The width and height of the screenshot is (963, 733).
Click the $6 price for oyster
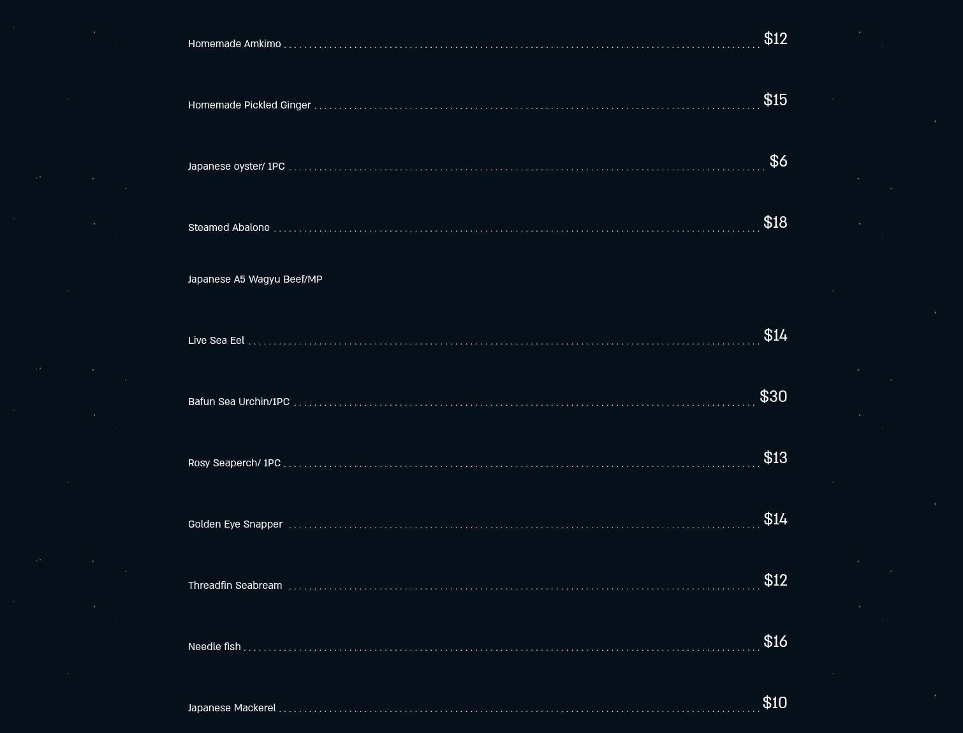point(778,161)
